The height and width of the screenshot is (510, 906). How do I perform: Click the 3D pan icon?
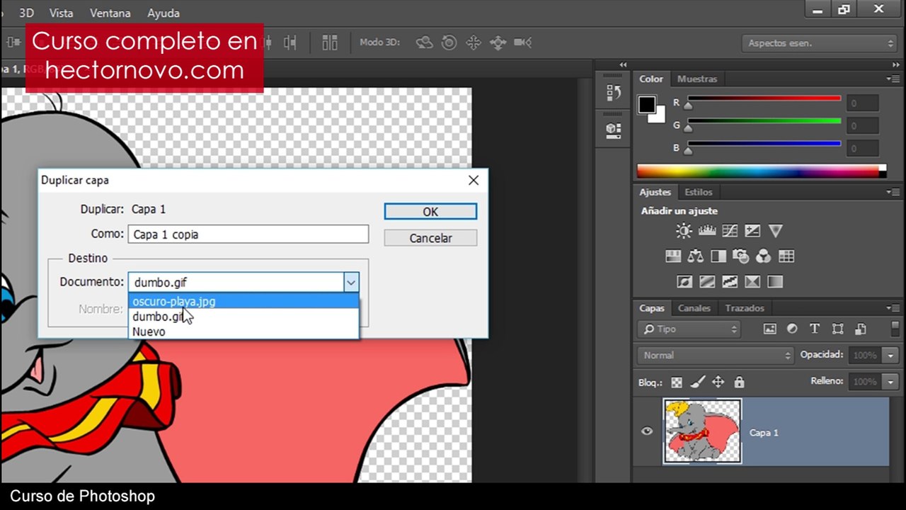coord(474,42)
